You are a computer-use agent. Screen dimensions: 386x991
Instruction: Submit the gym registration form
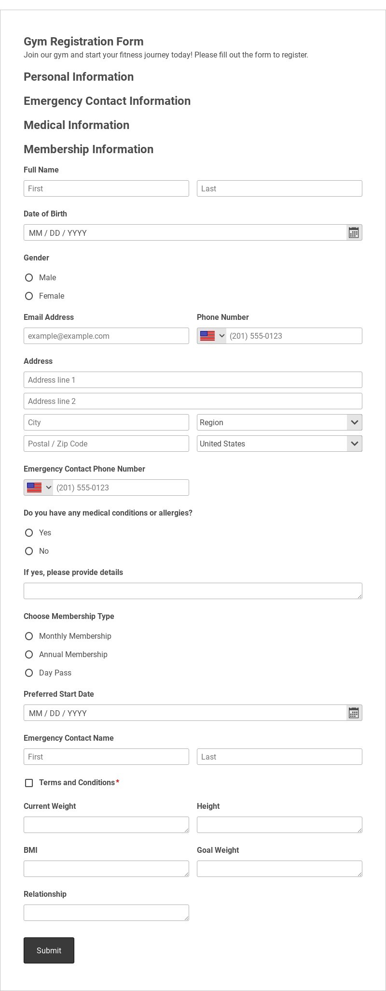[x=49, y=950]
